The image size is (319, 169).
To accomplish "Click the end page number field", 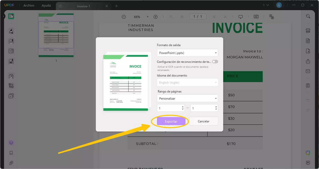I will (204, 108).
